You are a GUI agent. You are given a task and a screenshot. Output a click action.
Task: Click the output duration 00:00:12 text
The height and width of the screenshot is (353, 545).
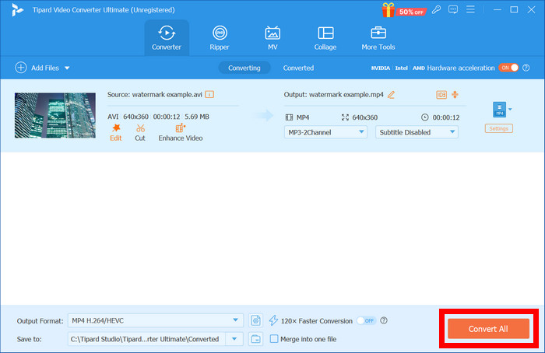click(446, 117)
